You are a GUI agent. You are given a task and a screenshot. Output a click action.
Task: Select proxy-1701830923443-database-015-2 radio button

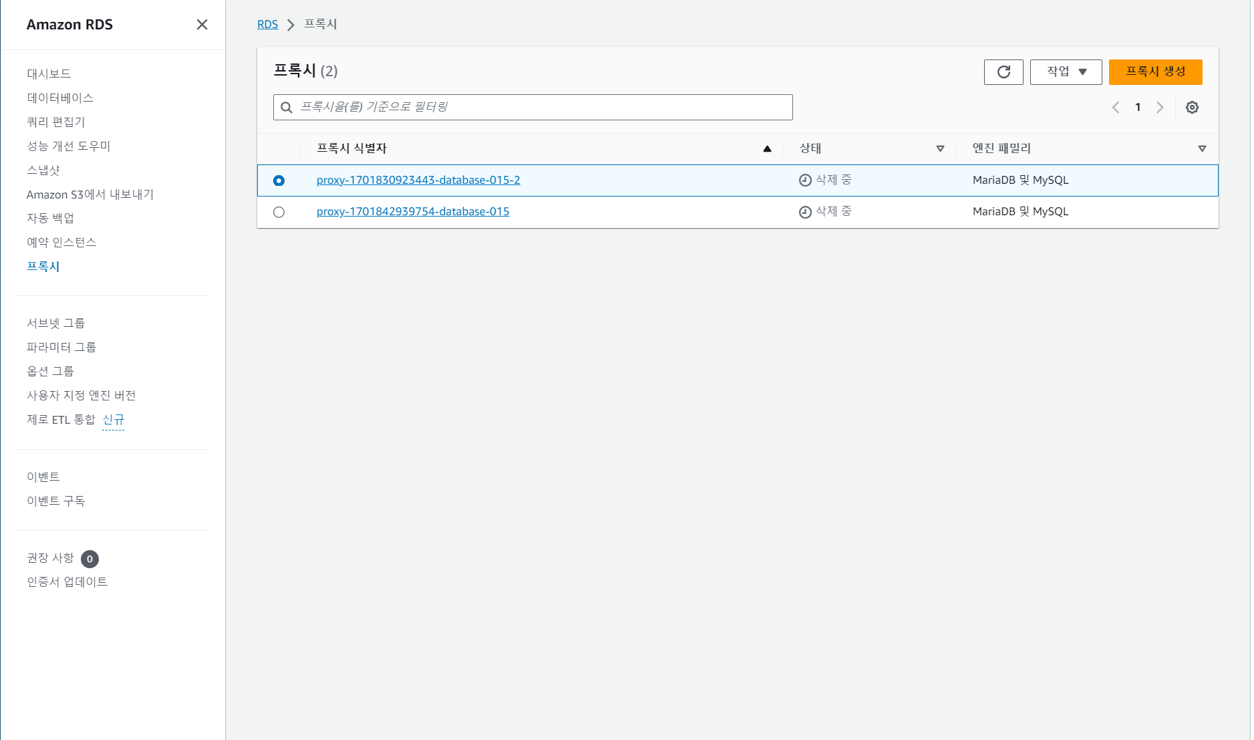[279, 180]
